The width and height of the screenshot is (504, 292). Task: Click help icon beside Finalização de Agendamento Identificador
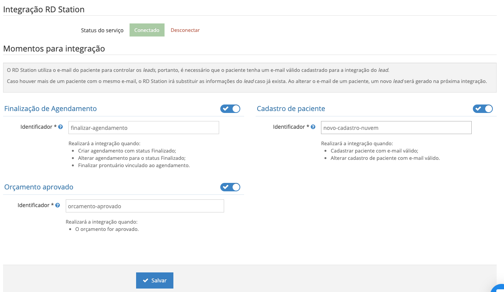tap(60, 127)
